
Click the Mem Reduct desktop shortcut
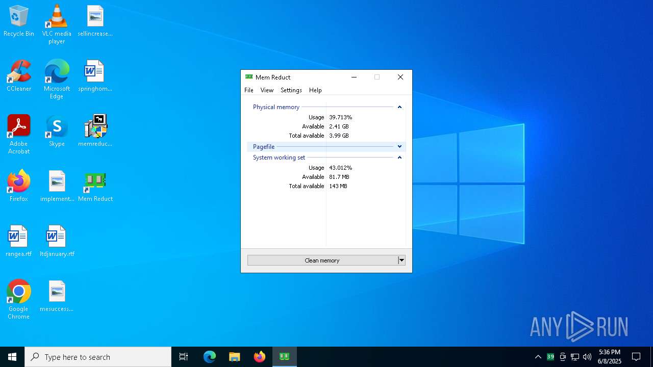pos(95,187)
